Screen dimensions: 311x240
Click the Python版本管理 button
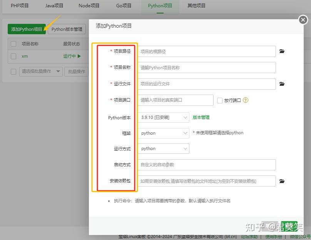(67, 29)
